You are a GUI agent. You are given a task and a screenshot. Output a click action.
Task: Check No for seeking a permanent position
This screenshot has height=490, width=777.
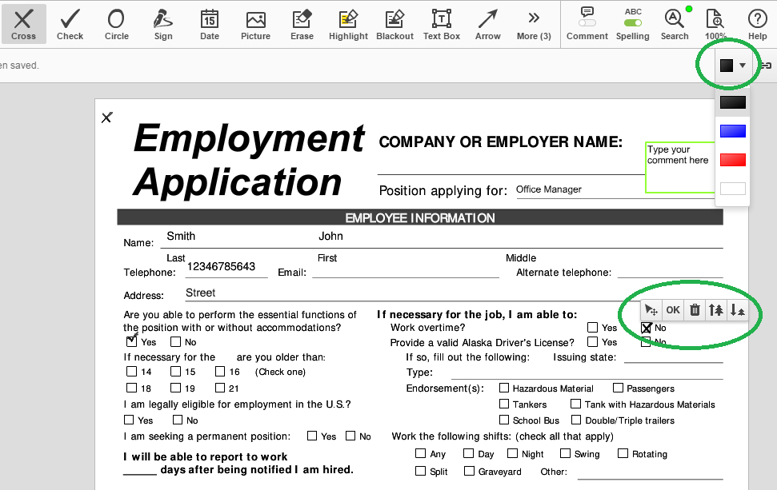[350, 436]
